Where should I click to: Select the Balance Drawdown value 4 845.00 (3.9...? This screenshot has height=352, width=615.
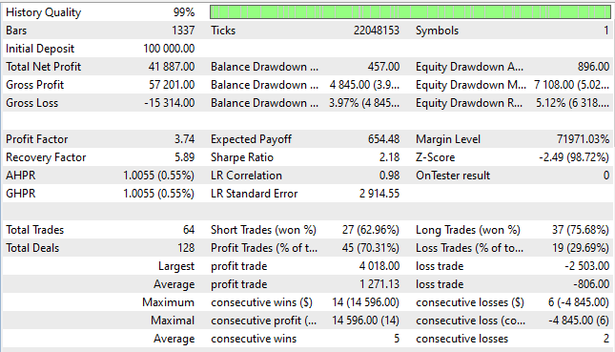(364, 85)
